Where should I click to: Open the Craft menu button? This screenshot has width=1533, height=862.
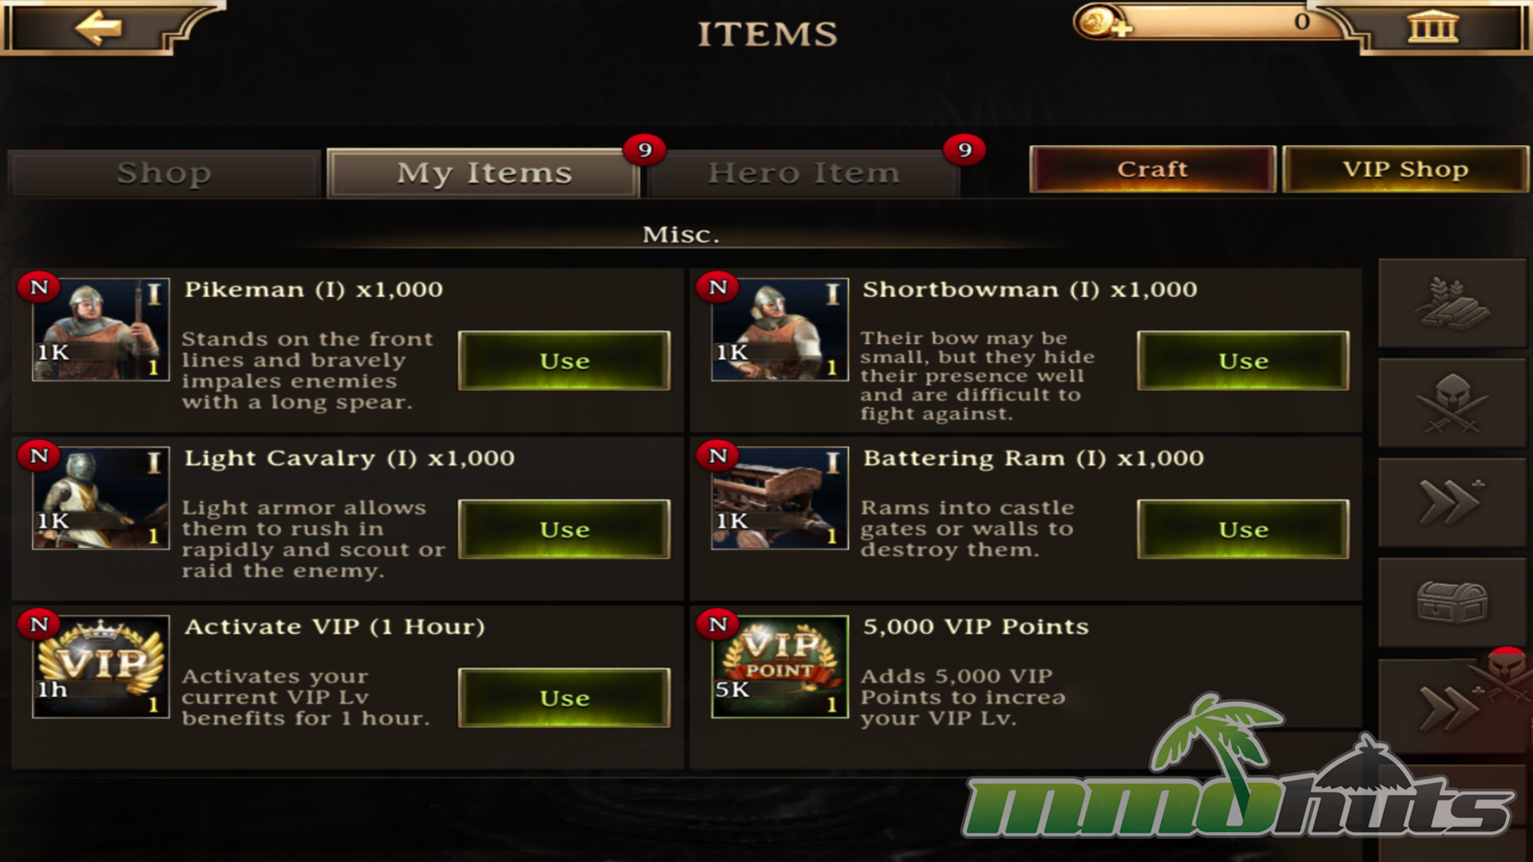(1152, 169)
